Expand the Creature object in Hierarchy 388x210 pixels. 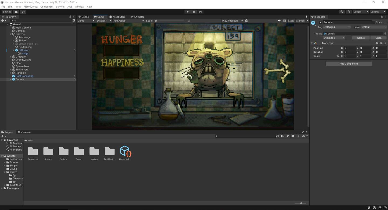11,57
